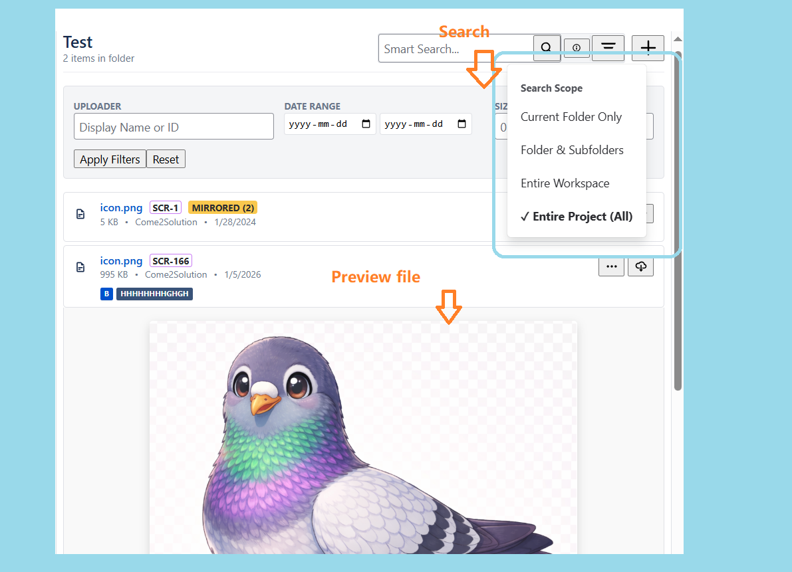Image resolution: width=792 pixels, height=572 pixels.
Task: Click the SCR-1 tag badge
Action: 165,207
